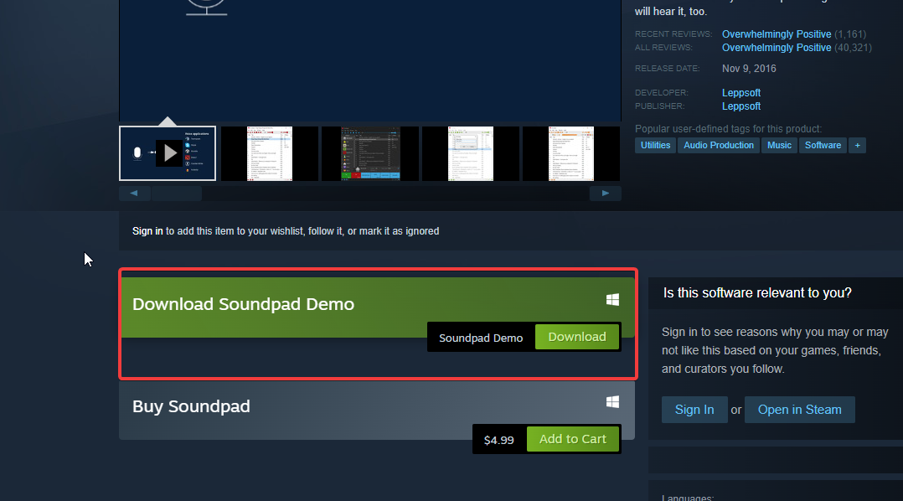Open Recent Reviews Overwhelmingly Positive link

pyautogui.click(x=777, y=34)
